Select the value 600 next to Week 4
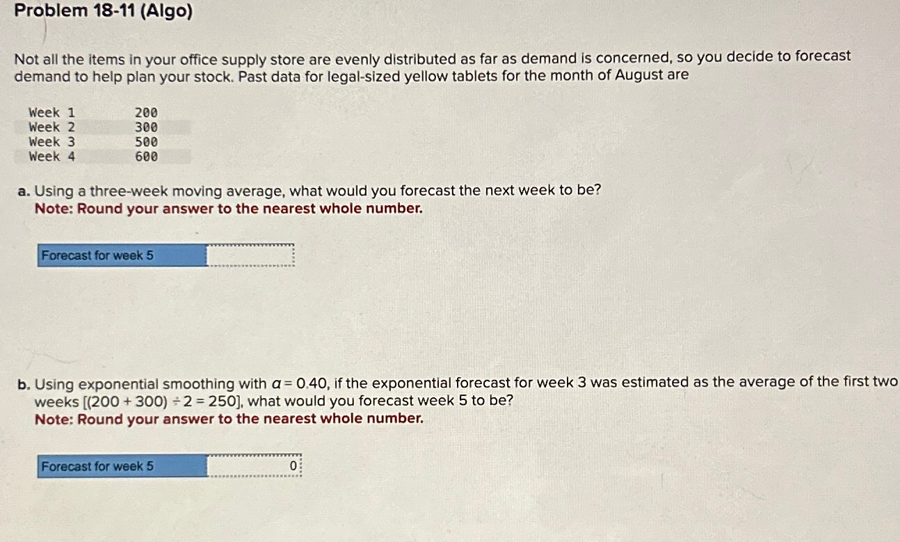This screenshot has width=900, height=542. 147,157
